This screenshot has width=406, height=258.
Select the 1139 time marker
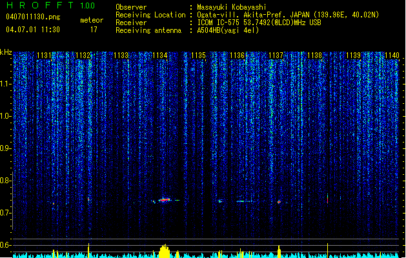coord(354,55)
